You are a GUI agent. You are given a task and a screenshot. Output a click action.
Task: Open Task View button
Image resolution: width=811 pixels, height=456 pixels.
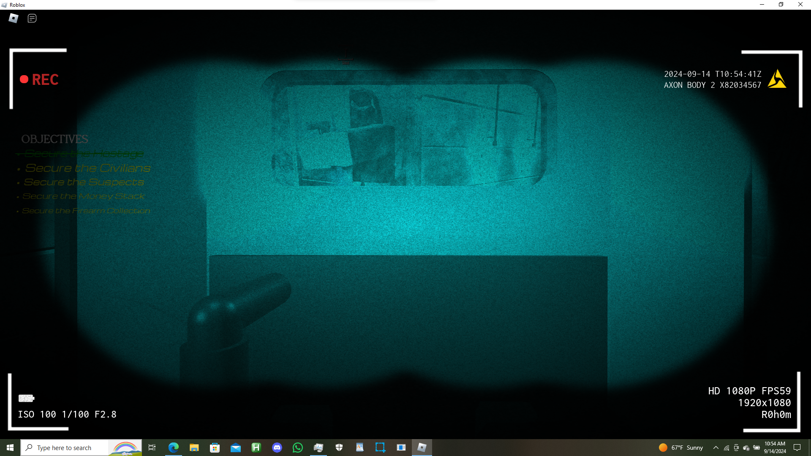(x=152, y=448)
